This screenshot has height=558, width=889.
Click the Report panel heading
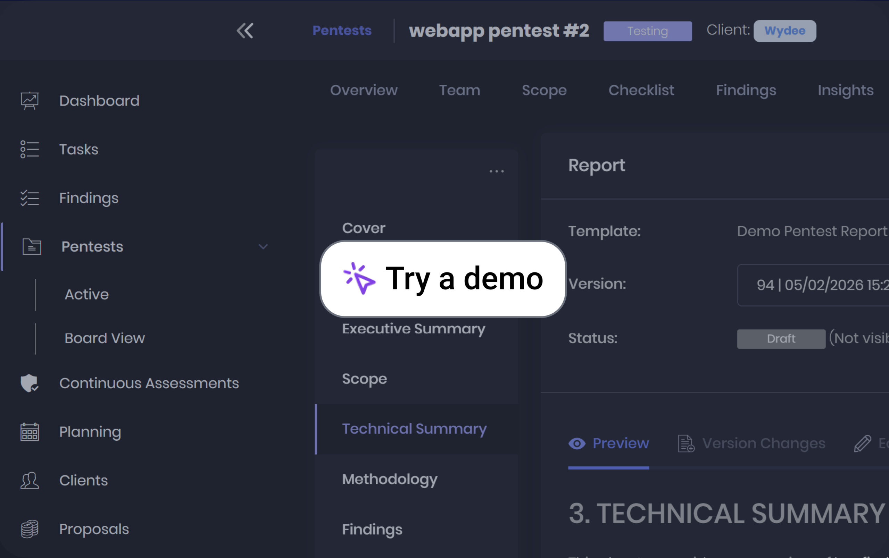click(597, 166)
